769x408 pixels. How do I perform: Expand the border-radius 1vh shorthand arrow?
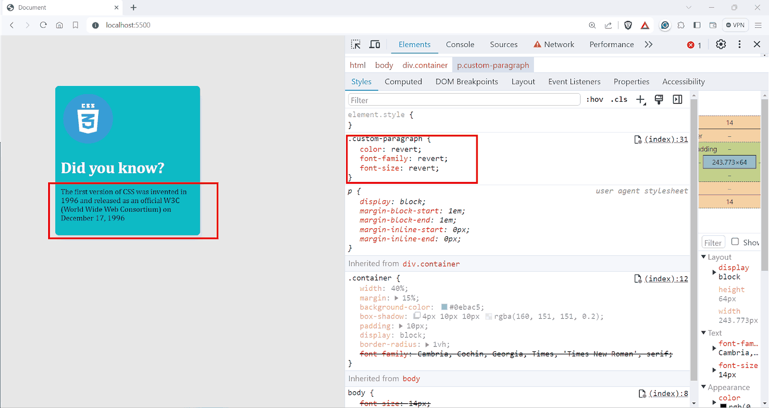pos(427,345)
